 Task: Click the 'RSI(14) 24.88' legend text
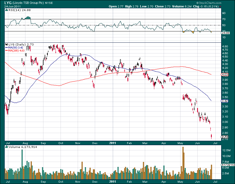[20, 10]
